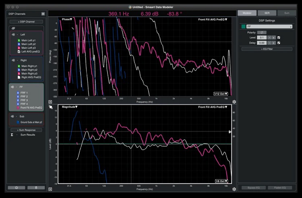Screen dimensions: 302x198
Task: Switch to the Modeler tab
Action: point(247,13)
